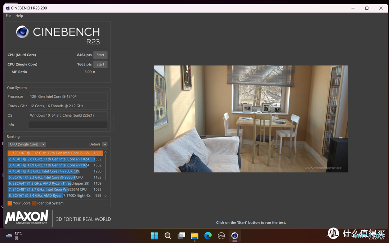The height and width of the screenshot is (243, 389).
Task: Click the Cinebench logo sphere icon
Action: point(22,32)
